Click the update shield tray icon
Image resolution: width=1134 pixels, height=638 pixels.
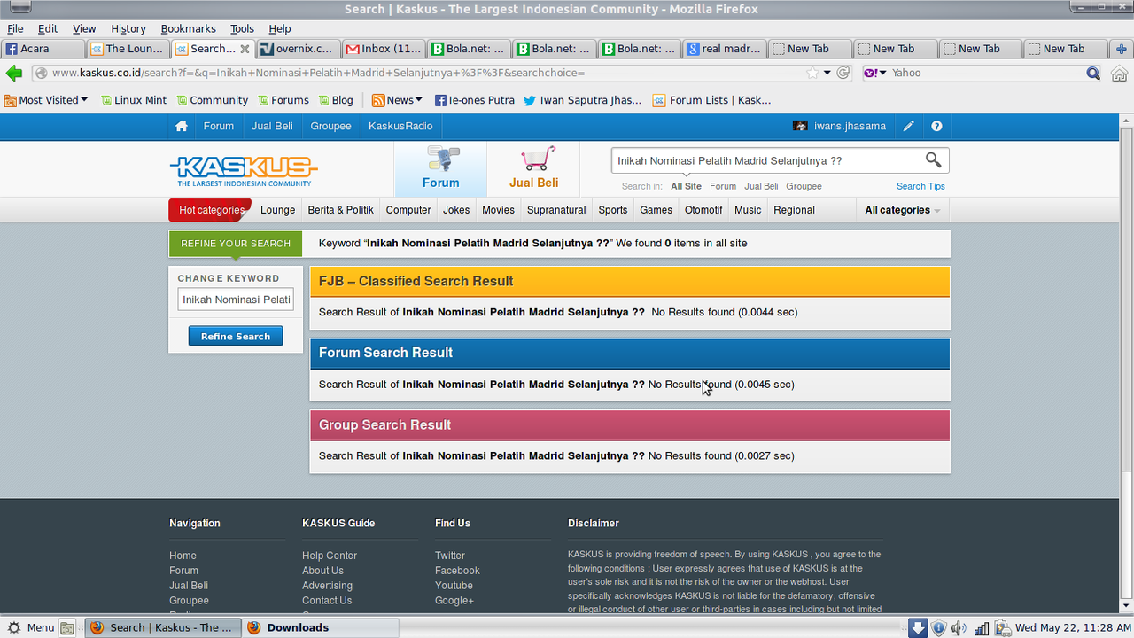coord(939,627)
